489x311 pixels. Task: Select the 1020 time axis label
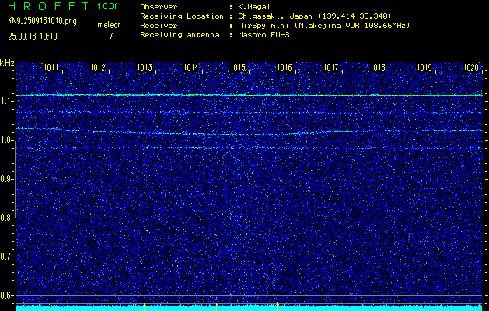471,67
